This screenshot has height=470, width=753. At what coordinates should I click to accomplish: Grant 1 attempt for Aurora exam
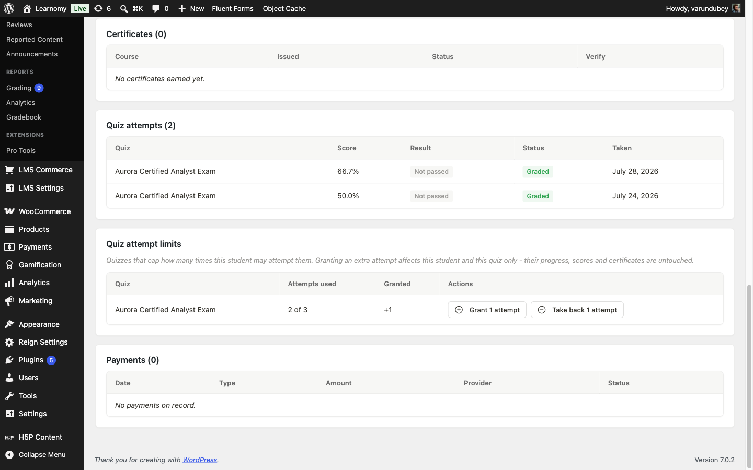click(x=487, y=310)
